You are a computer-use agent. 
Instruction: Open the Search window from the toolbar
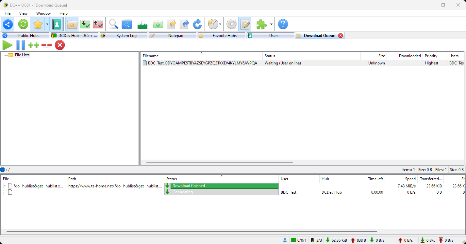point(113,24)
